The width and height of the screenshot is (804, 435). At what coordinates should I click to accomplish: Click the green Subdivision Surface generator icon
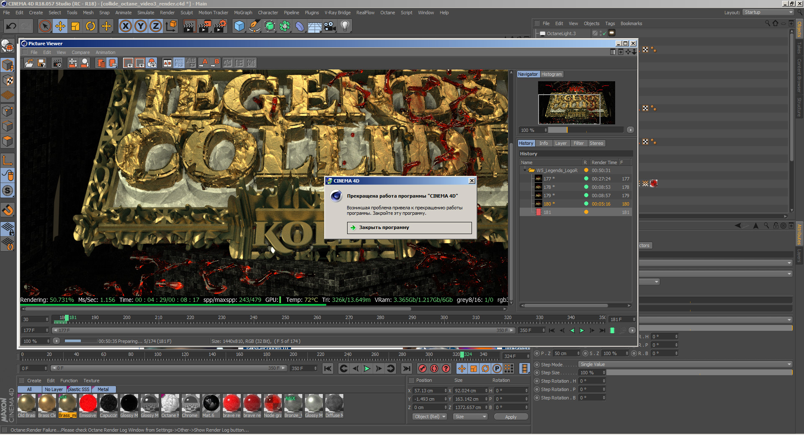270,26
